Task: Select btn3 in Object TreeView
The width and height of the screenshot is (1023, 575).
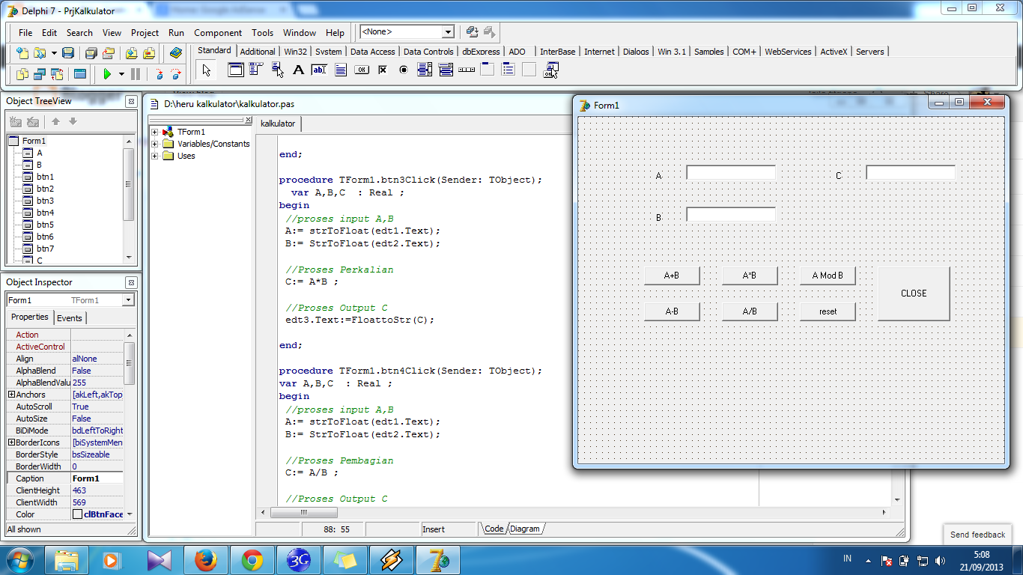Action: [x=45, y=201]
